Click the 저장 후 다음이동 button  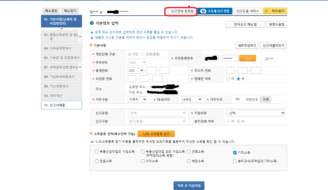point(189,185)
